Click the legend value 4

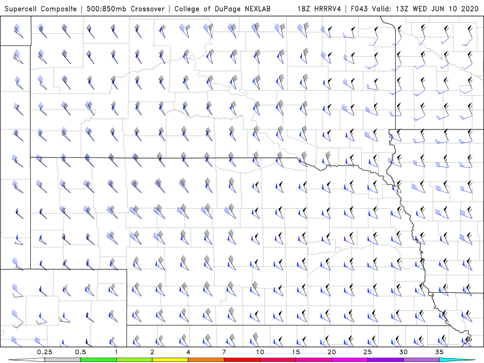[188, 352]
